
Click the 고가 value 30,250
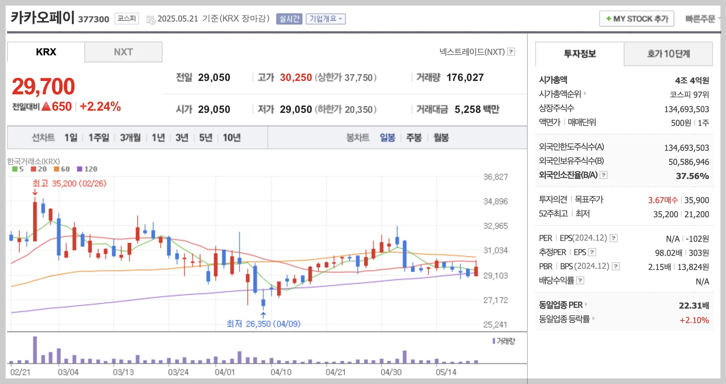296,77
